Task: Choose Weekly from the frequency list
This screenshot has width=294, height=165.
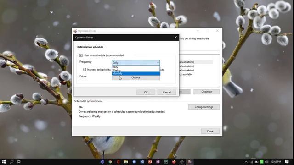Action: (136, 70)
